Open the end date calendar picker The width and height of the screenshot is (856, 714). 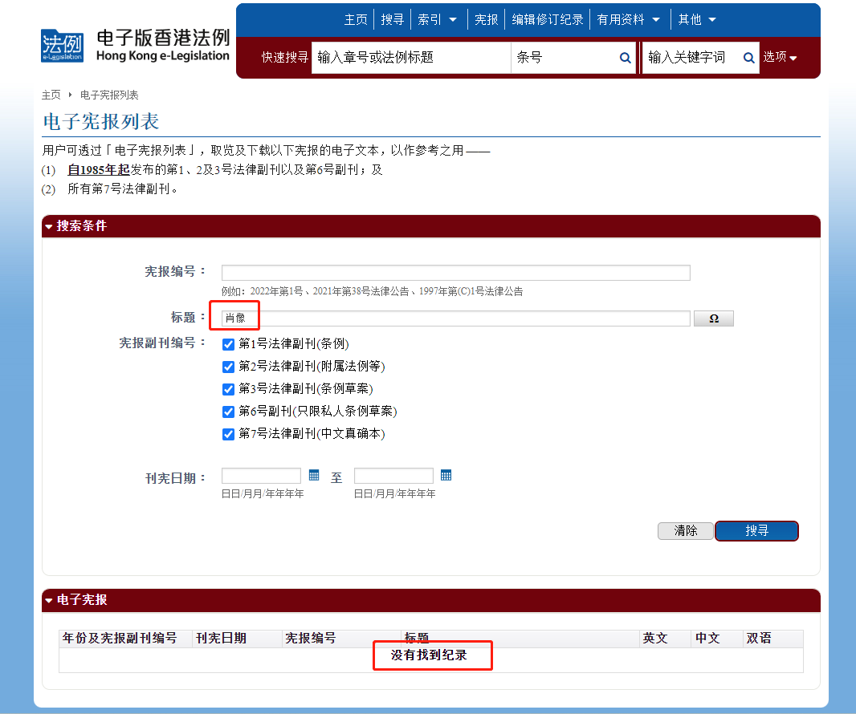pos(446,475)
